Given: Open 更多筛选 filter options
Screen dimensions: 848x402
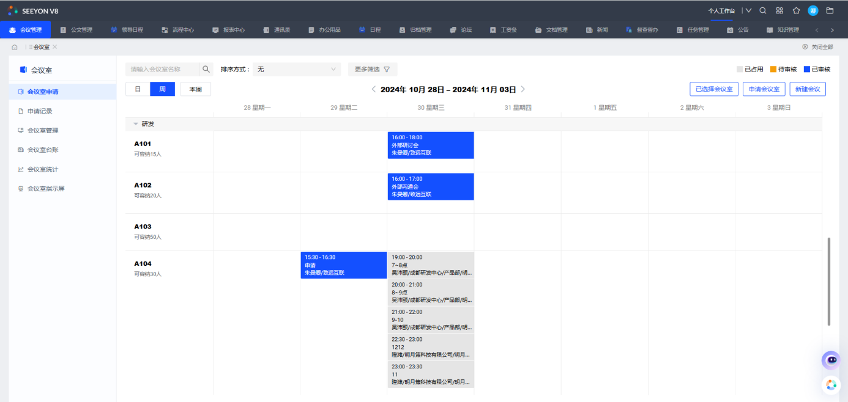Looking at the screenshot, I should click(373, 69).
